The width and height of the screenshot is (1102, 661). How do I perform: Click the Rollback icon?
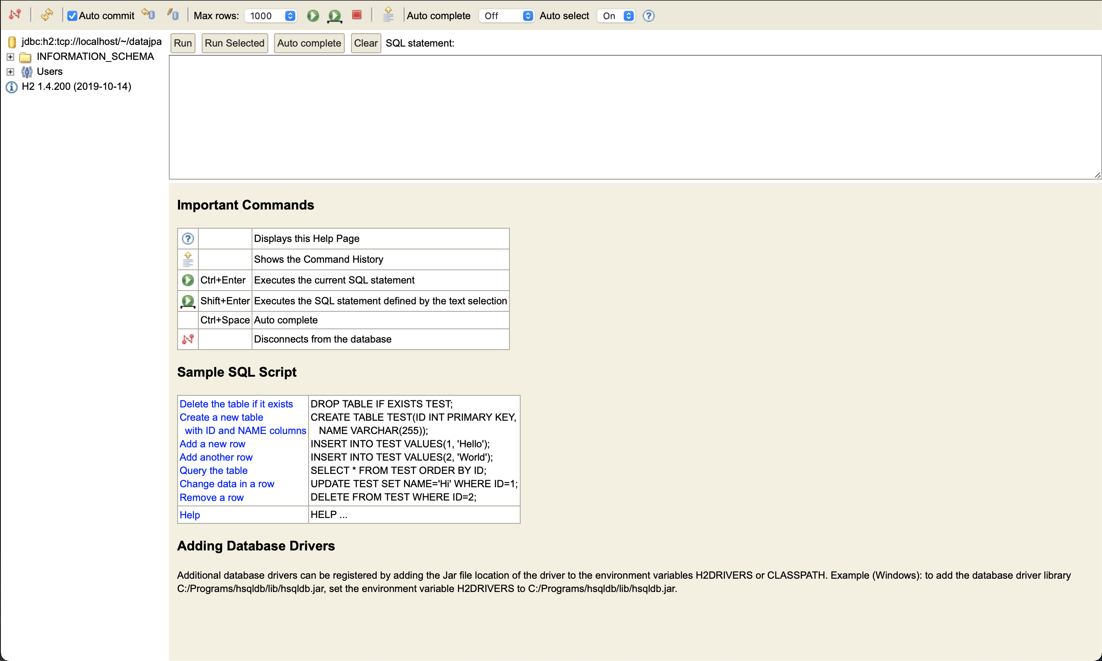click(x=148, y=15)
